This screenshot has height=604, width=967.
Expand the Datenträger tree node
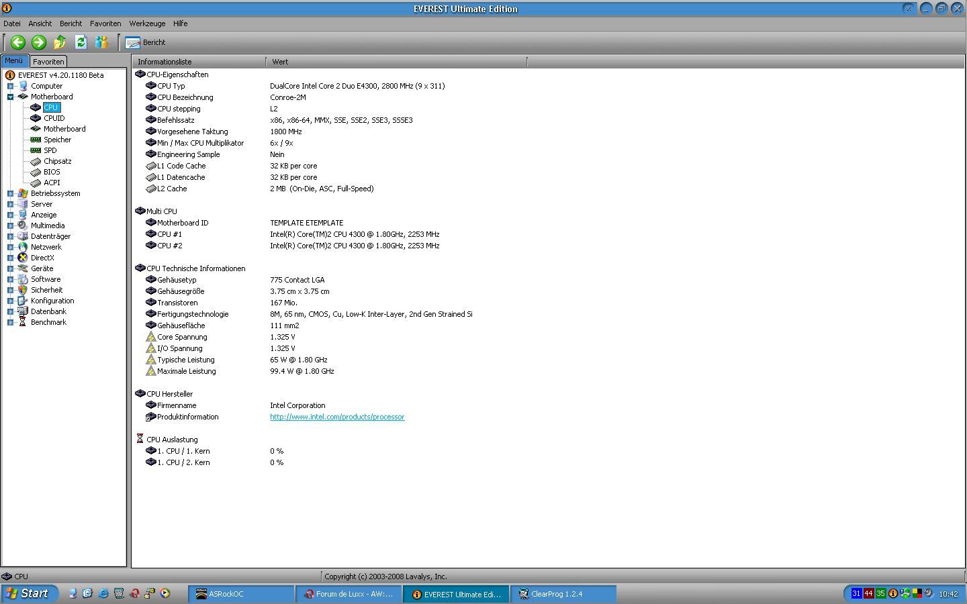pyautogui.click(x=10, y=236)
